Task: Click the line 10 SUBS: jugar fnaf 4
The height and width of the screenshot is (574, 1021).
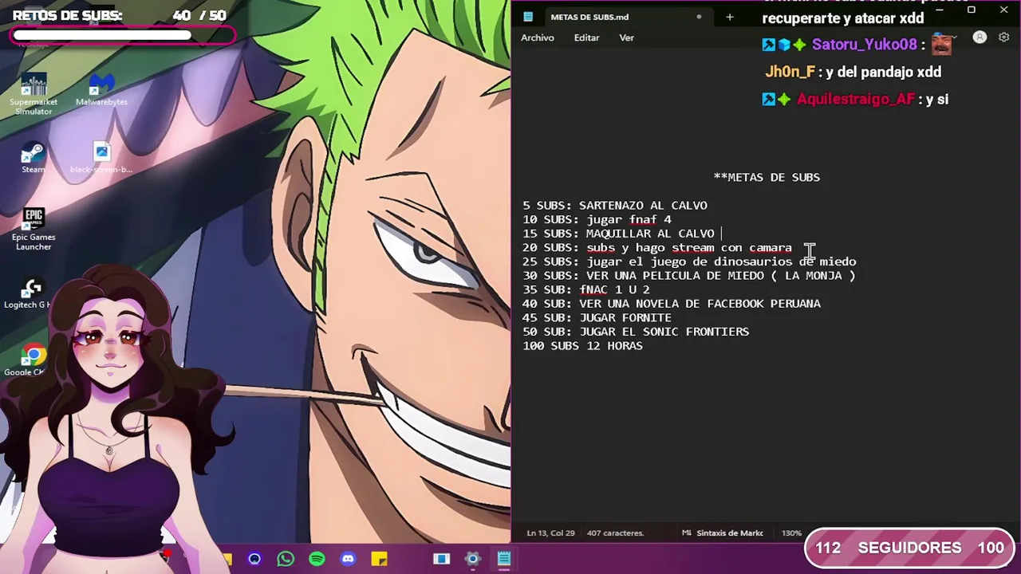Action: click(597, 219)
